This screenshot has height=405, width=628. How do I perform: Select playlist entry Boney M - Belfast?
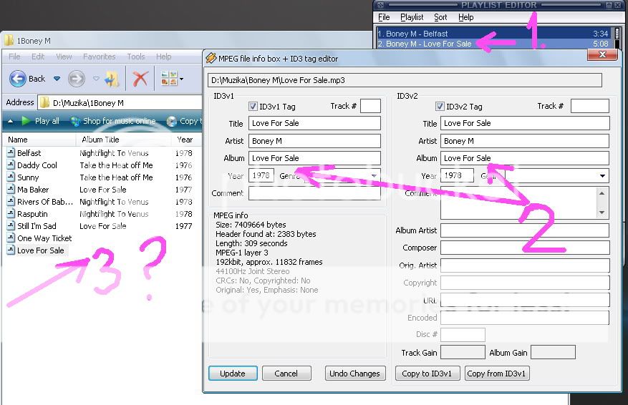(x=493, y=34)
